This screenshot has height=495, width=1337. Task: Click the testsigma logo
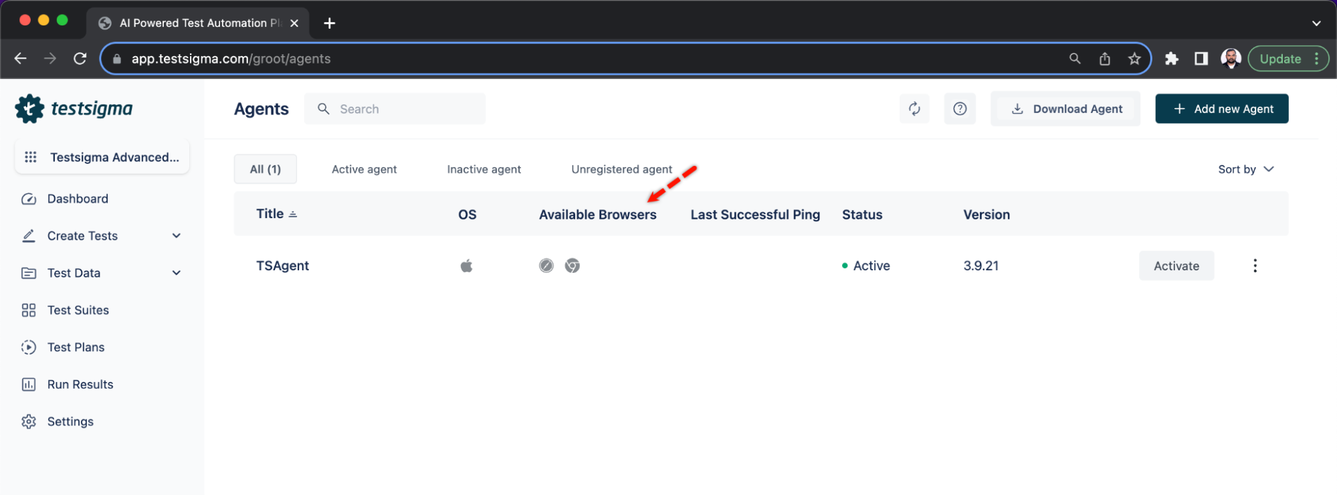pyautogui.click(x=74, y=108)
